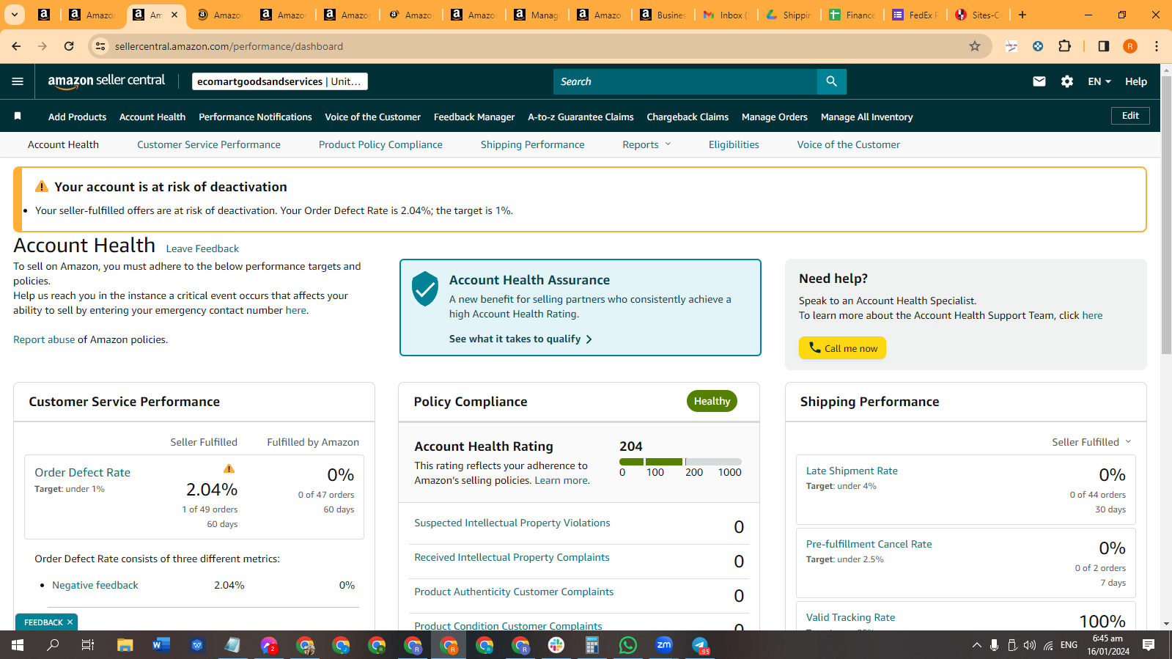Click See what it takes to qualify
The width and height of the screenshot is (1172, 659).
(520, 339)
